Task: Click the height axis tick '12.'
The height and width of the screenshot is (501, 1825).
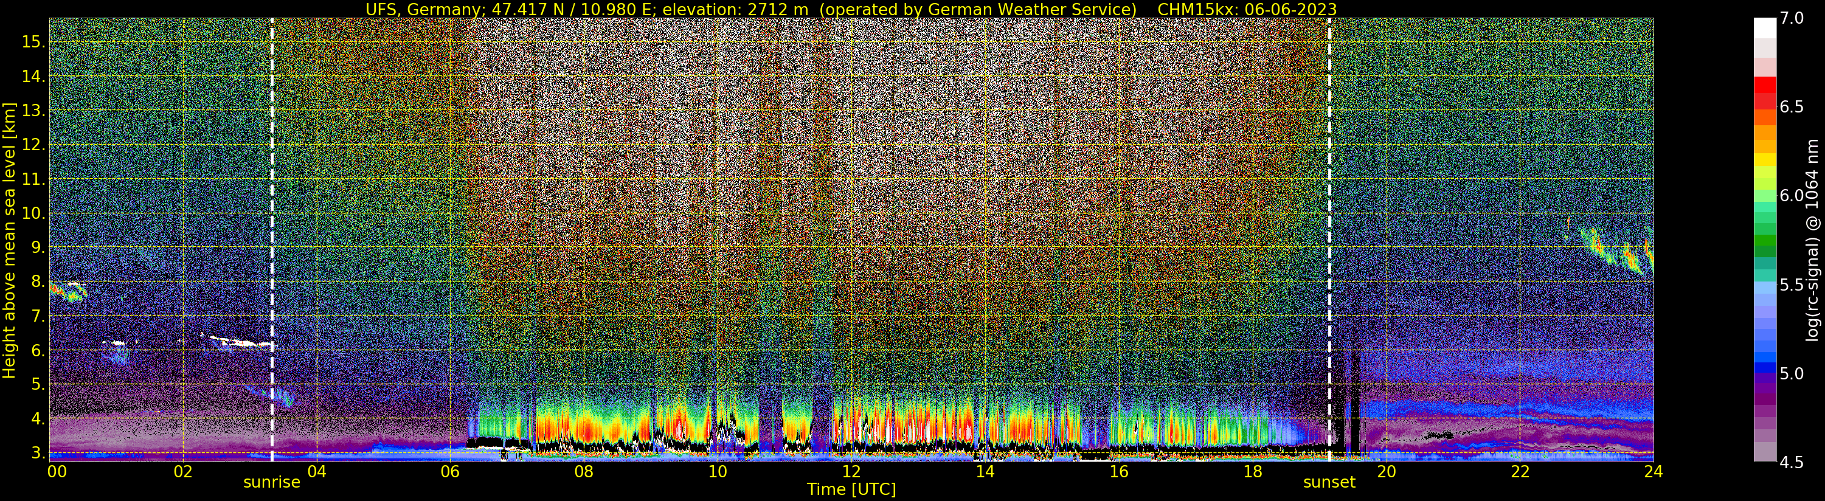Action: click(x=33, y=145)
